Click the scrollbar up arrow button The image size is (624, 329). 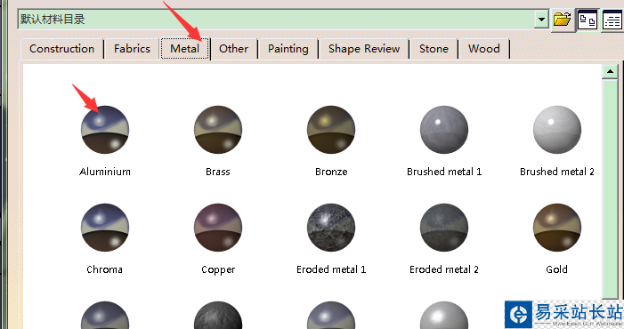pos(610,72)
